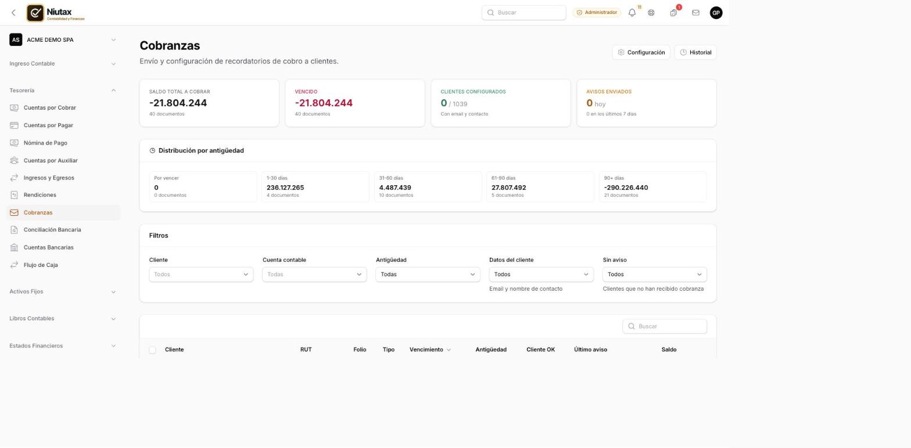
Task: Expand the Libros Contables section
Action: [63, 319]
